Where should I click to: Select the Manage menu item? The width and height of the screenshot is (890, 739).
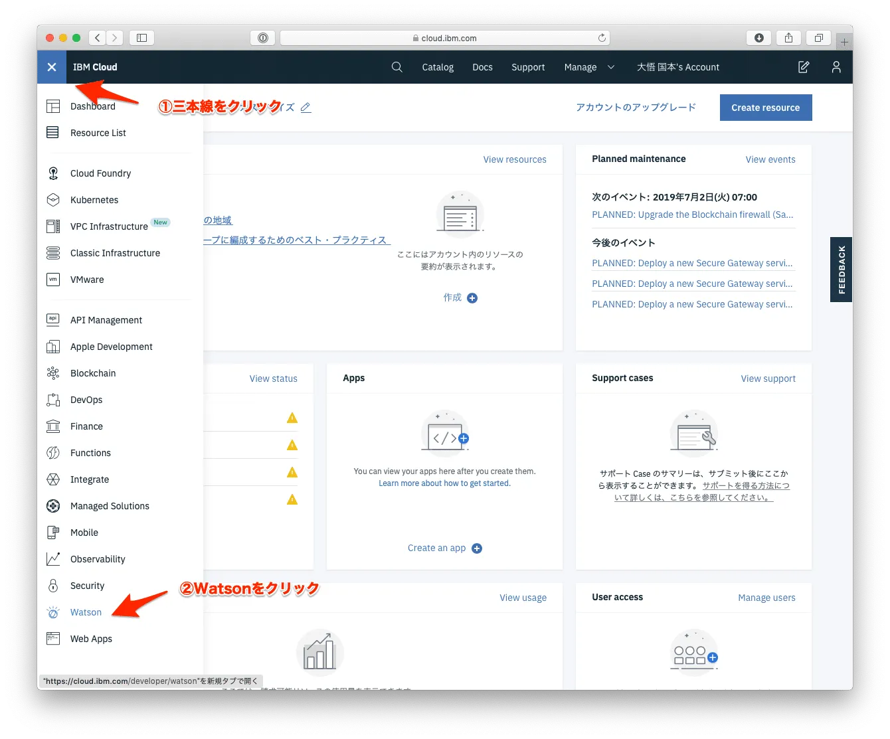[x=580, y=67]
